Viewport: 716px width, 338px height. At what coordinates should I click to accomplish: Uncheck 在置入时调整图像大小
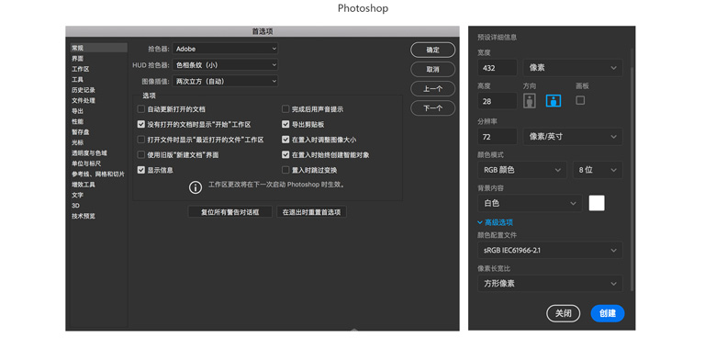285,140
